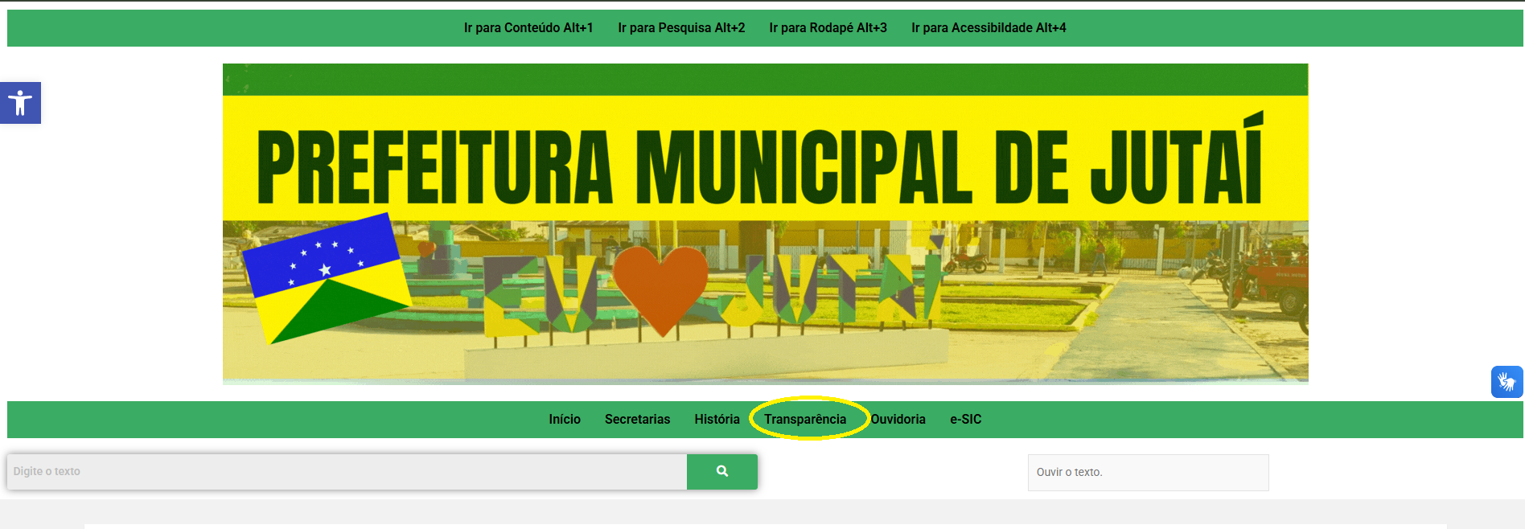Click the VLibras sign language icon
1525x529 pixels.
click(1507, 382)
